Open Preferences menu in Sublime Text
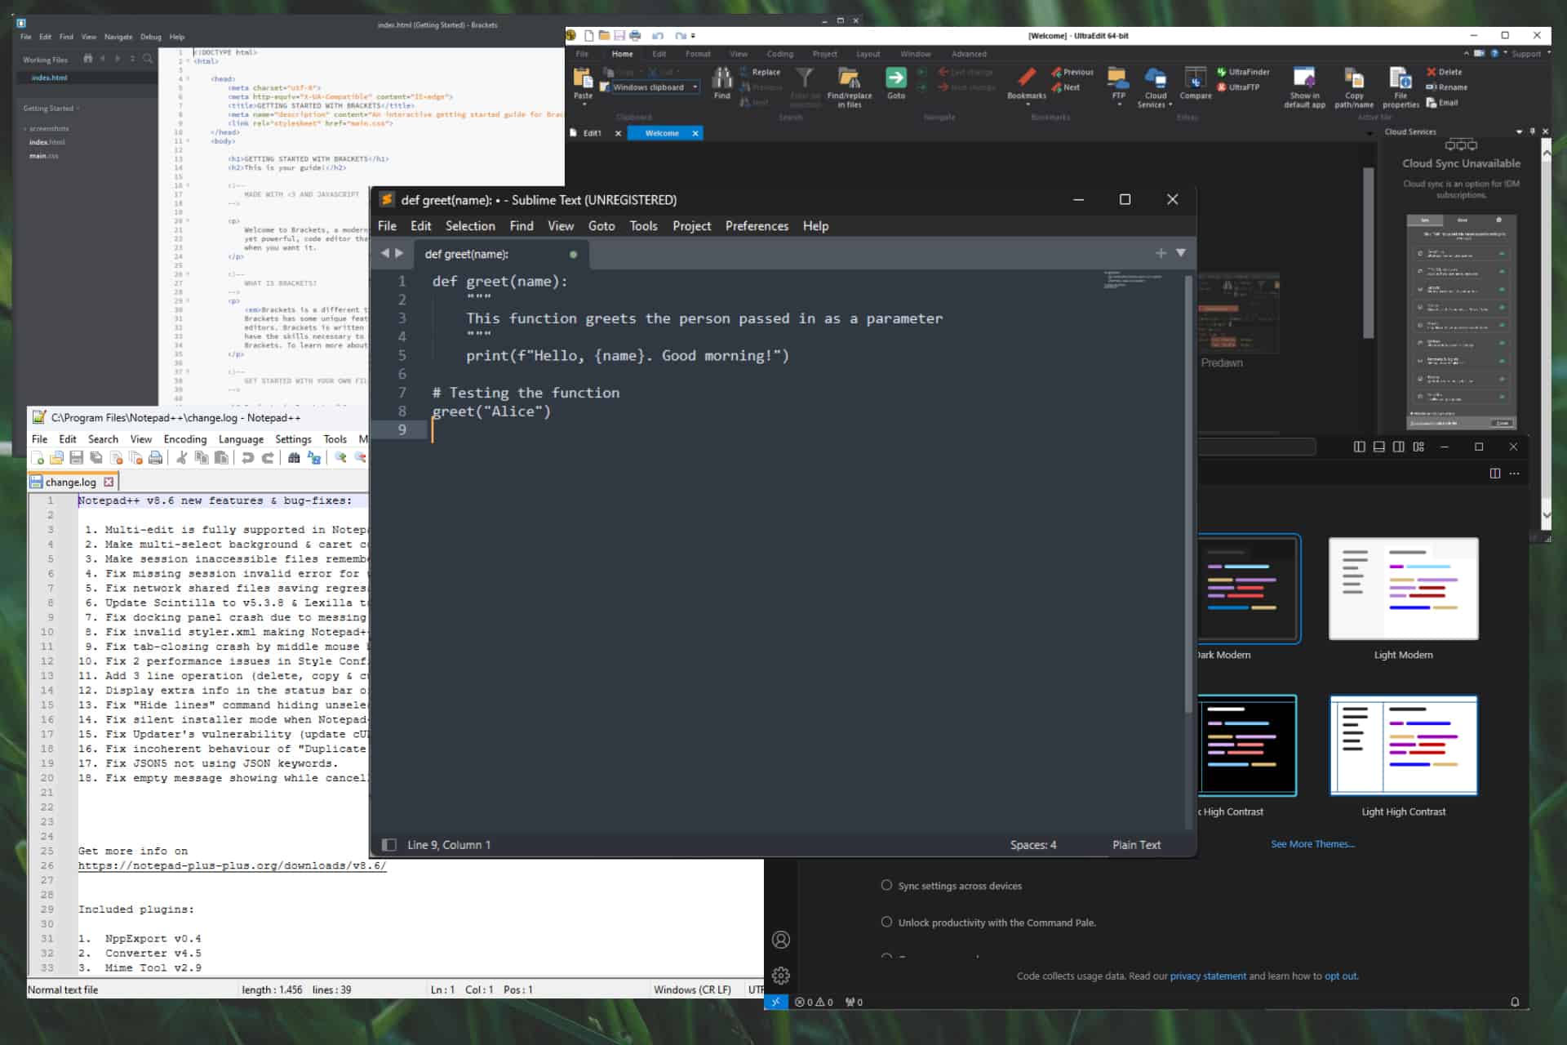This screenshot has height=1045, width=1567. [x=757, y=226]
